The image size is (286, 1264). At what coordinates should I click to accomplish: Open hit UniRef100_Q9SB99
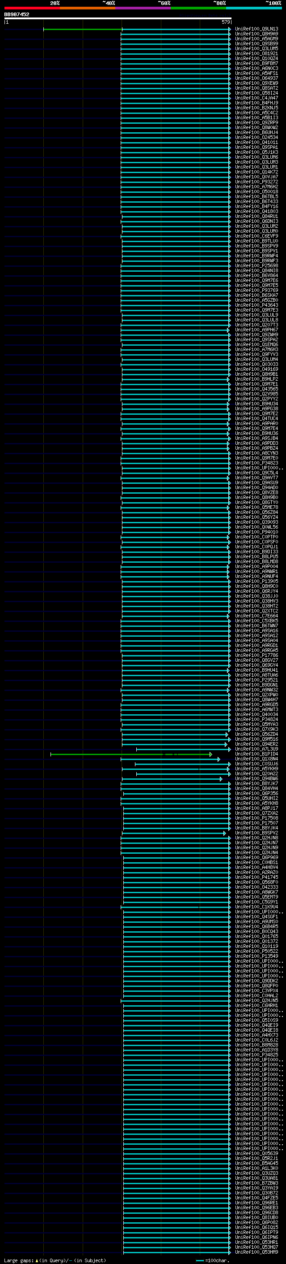pyautogui.click(x=257, y=43)
